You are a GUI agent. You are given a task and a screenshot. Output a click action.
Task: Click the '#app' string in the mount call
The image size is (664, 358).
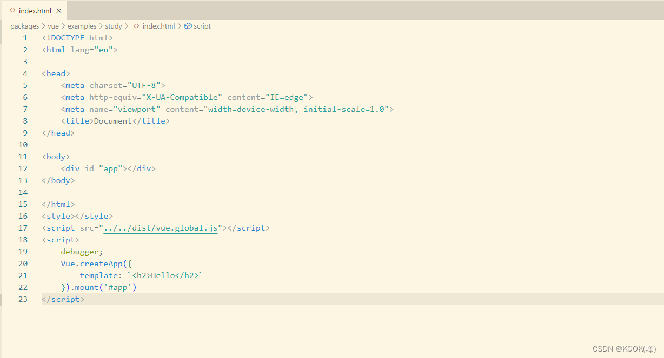[120, 287]
